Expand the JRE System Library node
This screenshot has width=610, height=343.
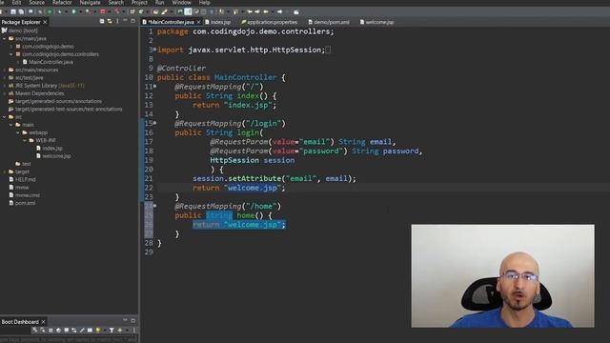click(x=4, y=86)
